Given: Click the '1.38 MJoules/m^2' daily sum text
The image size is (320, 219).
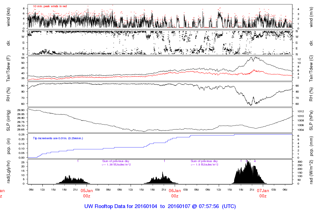Looking at the screenshot, I should pyautogui.click(x=119, y=165).
